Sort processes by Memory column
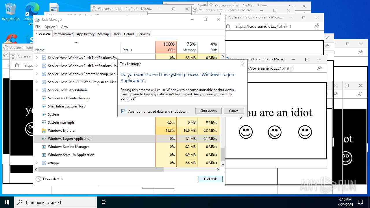This screenshot has width=370, height=208. tap(187, 47)
